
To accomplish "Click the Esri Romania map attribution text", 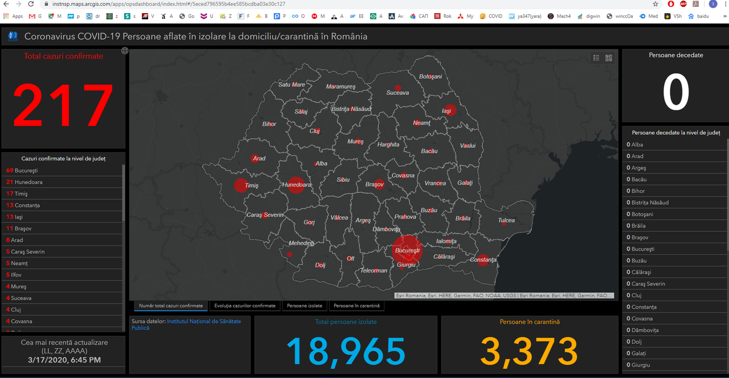I will [505, 296].
